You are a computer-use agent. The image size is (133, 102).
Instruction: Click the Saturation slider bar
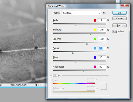pos(74,92)
